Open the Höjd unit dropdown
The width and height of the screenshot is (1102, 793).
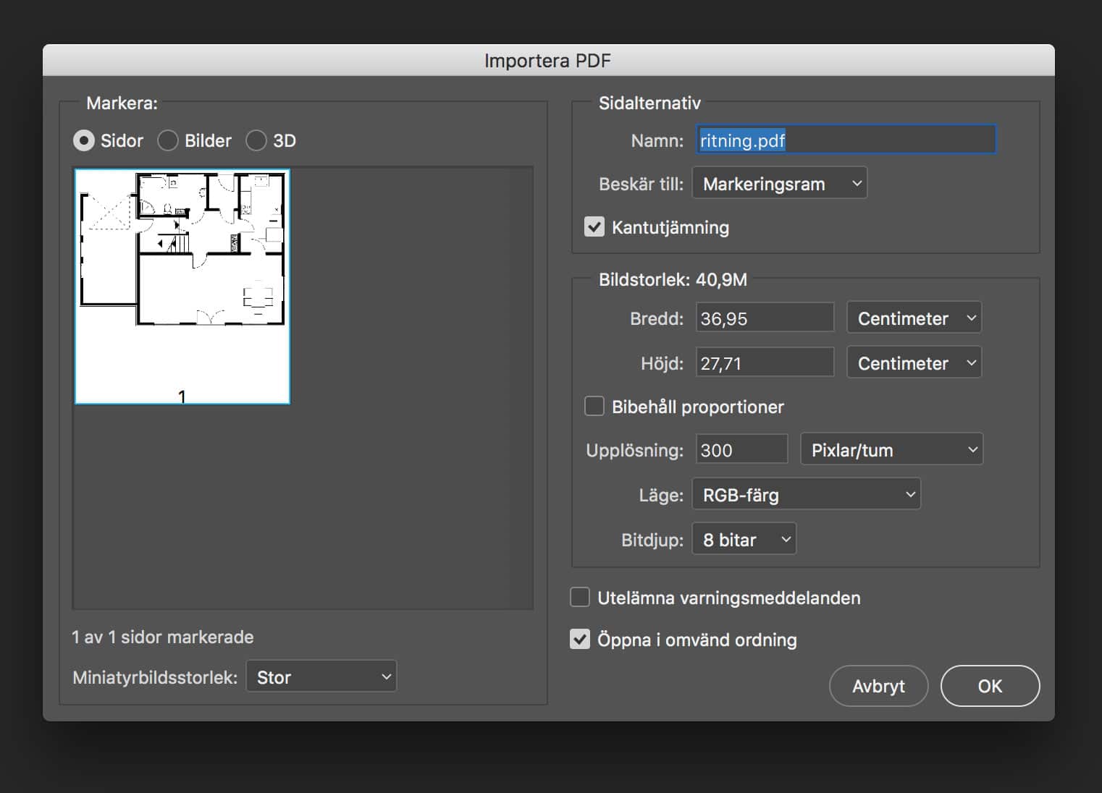tap(914, 363)
